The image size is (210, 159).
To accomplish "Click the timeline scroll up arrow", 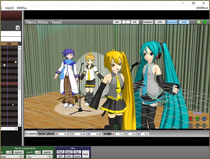I will click(x=19, y=48).
